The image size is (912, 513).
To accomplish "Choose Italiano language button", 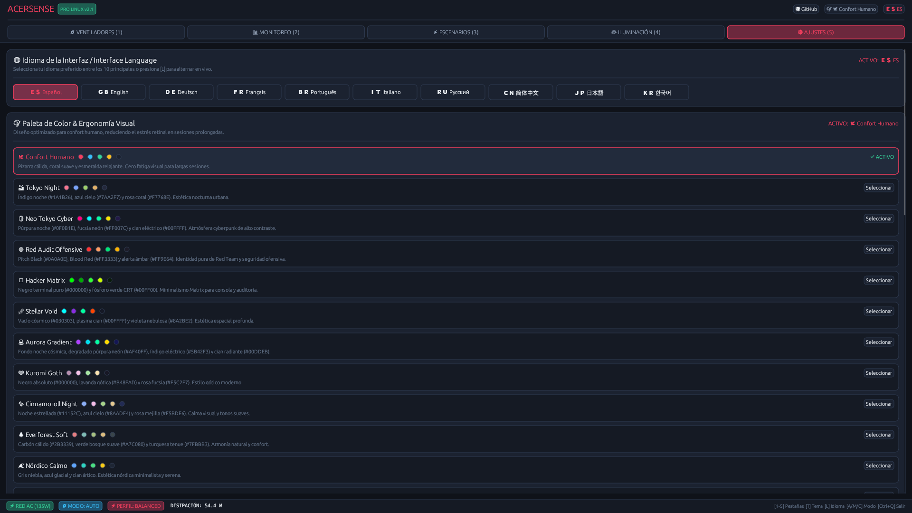I will pos(385,92).
